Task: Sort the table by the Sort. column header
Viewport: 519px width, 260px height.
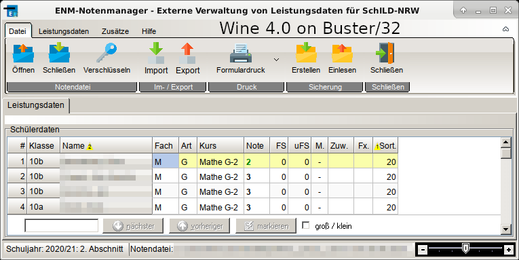Action: [385, 146]
